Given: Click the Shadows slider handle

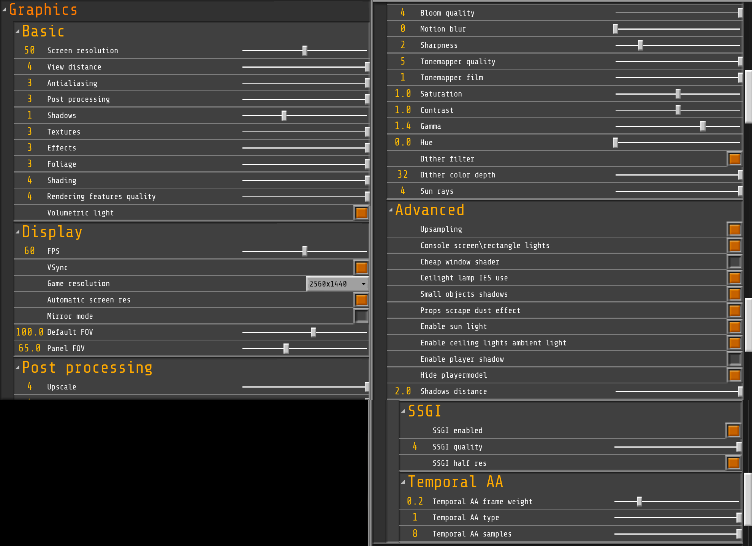Looking at the screenshot, I should point(284,116).
